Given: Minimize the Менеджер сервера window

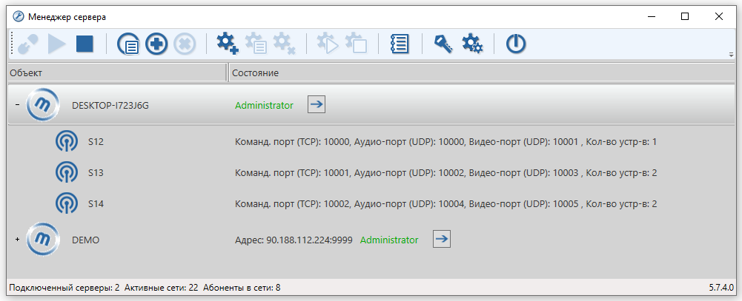Looking at the screenshot, I should 652,16.
